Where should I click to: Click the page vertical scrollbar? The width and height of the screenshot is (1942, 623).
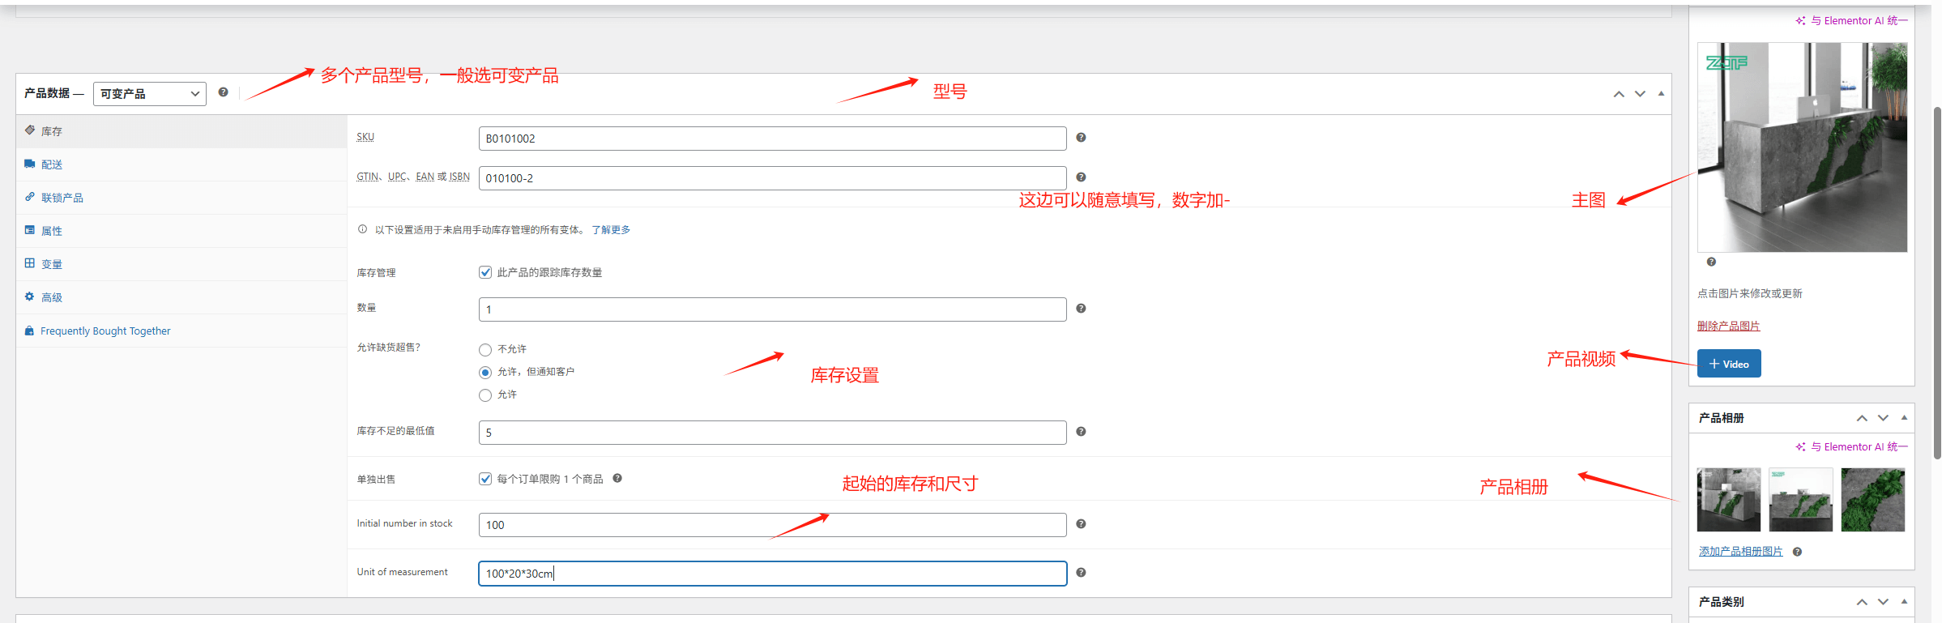[1936, 284]
